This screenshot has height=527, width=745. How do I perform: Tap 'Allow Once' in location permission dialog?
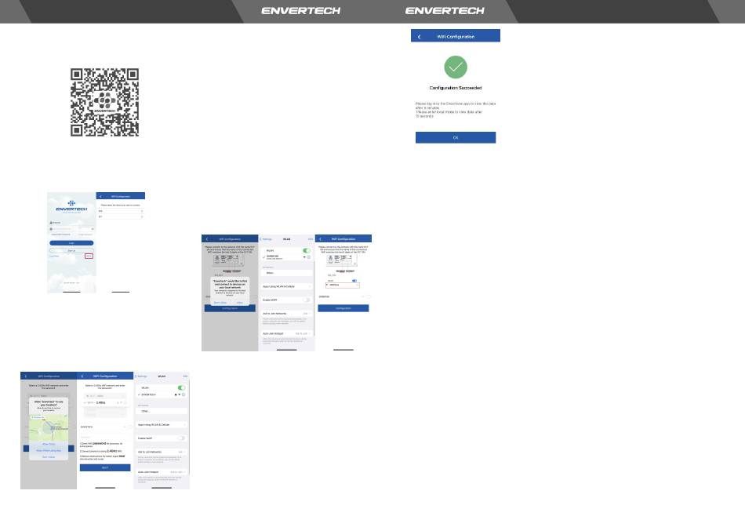click(x=49, y=444)
